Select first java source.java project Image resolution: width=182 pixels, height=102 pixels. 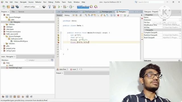13,31
